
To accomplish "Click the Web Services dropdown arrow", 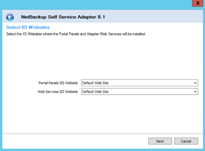I will 195,92.
